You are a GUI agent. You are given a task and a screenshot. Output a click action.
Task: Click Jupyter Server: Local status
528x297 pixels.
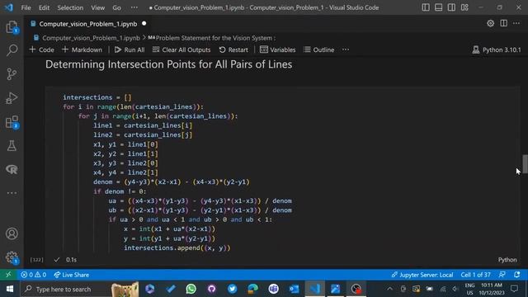coord(422,275)
